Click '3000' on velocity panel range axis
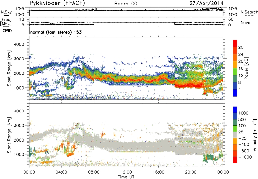 click(19, 125)
